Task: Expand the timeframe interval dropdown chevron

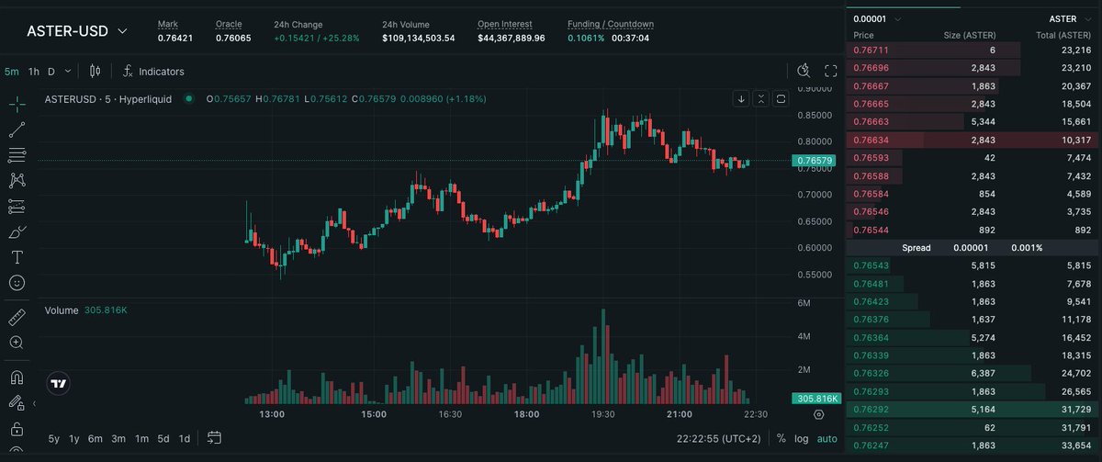Action: (x=69, y=71)
